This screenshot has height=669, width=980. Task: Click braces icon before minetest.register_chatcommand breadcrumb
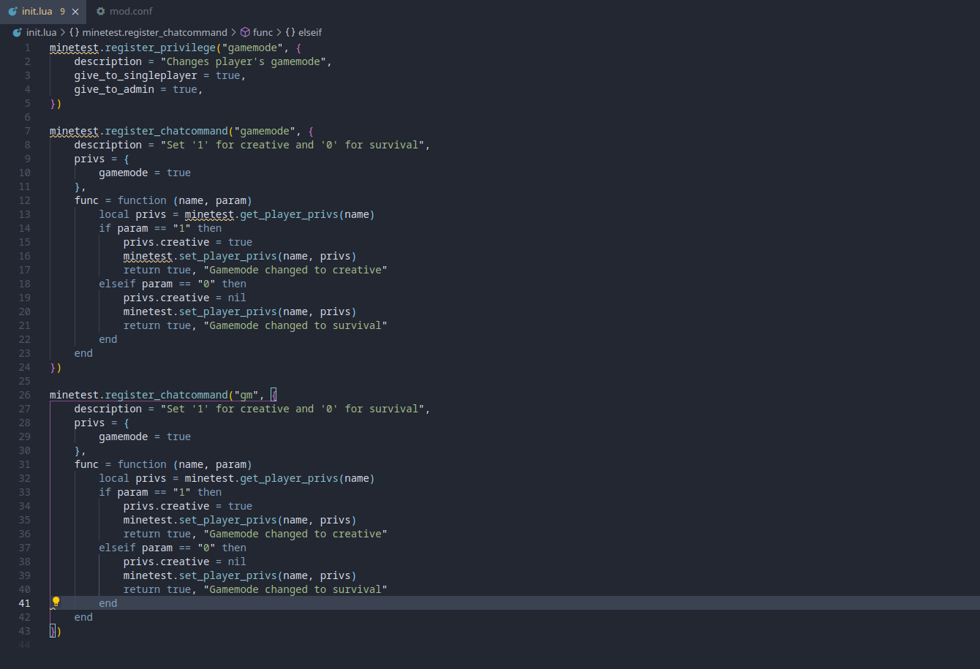point(75,32)
